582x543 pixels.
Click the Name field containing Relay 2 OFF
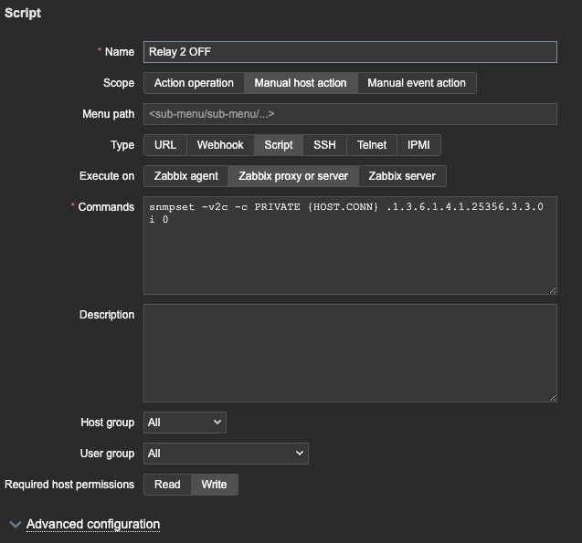click(x=350, y=52)
